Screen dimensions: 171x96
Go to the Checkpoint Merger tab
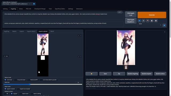coord(40,9)
